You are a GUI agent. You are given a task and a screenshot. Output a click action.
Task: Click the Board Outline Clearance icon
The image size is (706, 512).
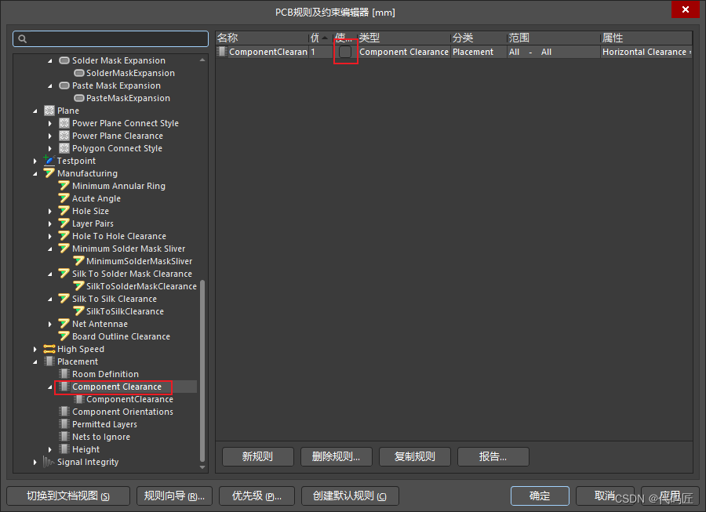coord(64,336)
